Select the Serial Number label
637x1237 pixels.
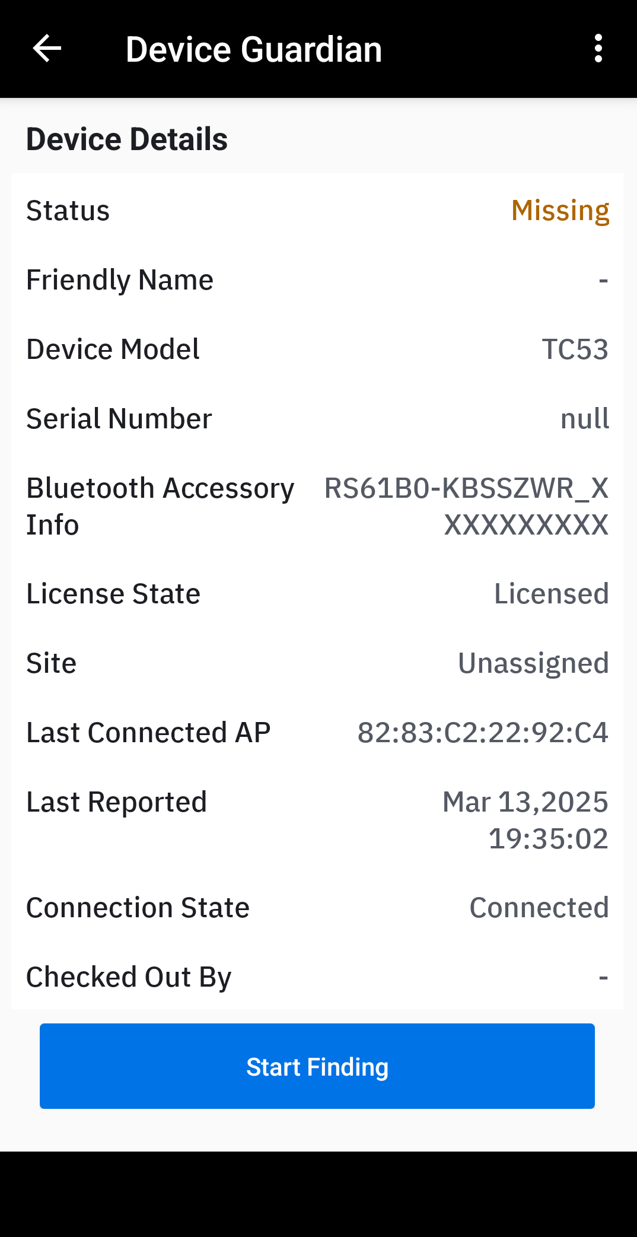119,419
